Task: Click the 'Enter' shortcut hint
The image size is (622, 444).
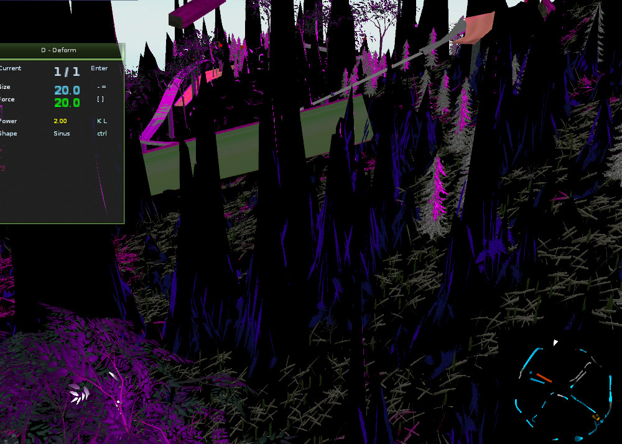Action: point(99,68)
